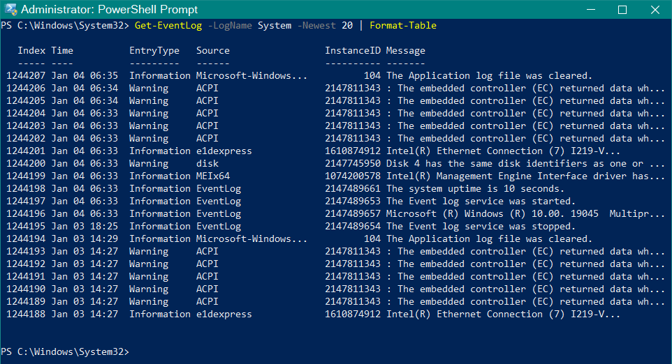Click the EntryType column header
672x364 pixels.
pyautogui.click(x=154, y=51)
